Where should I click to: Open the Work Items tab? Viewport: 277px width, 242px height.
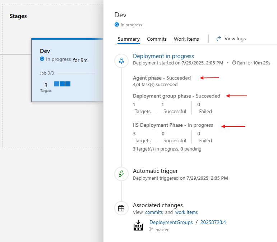[186, 39]
